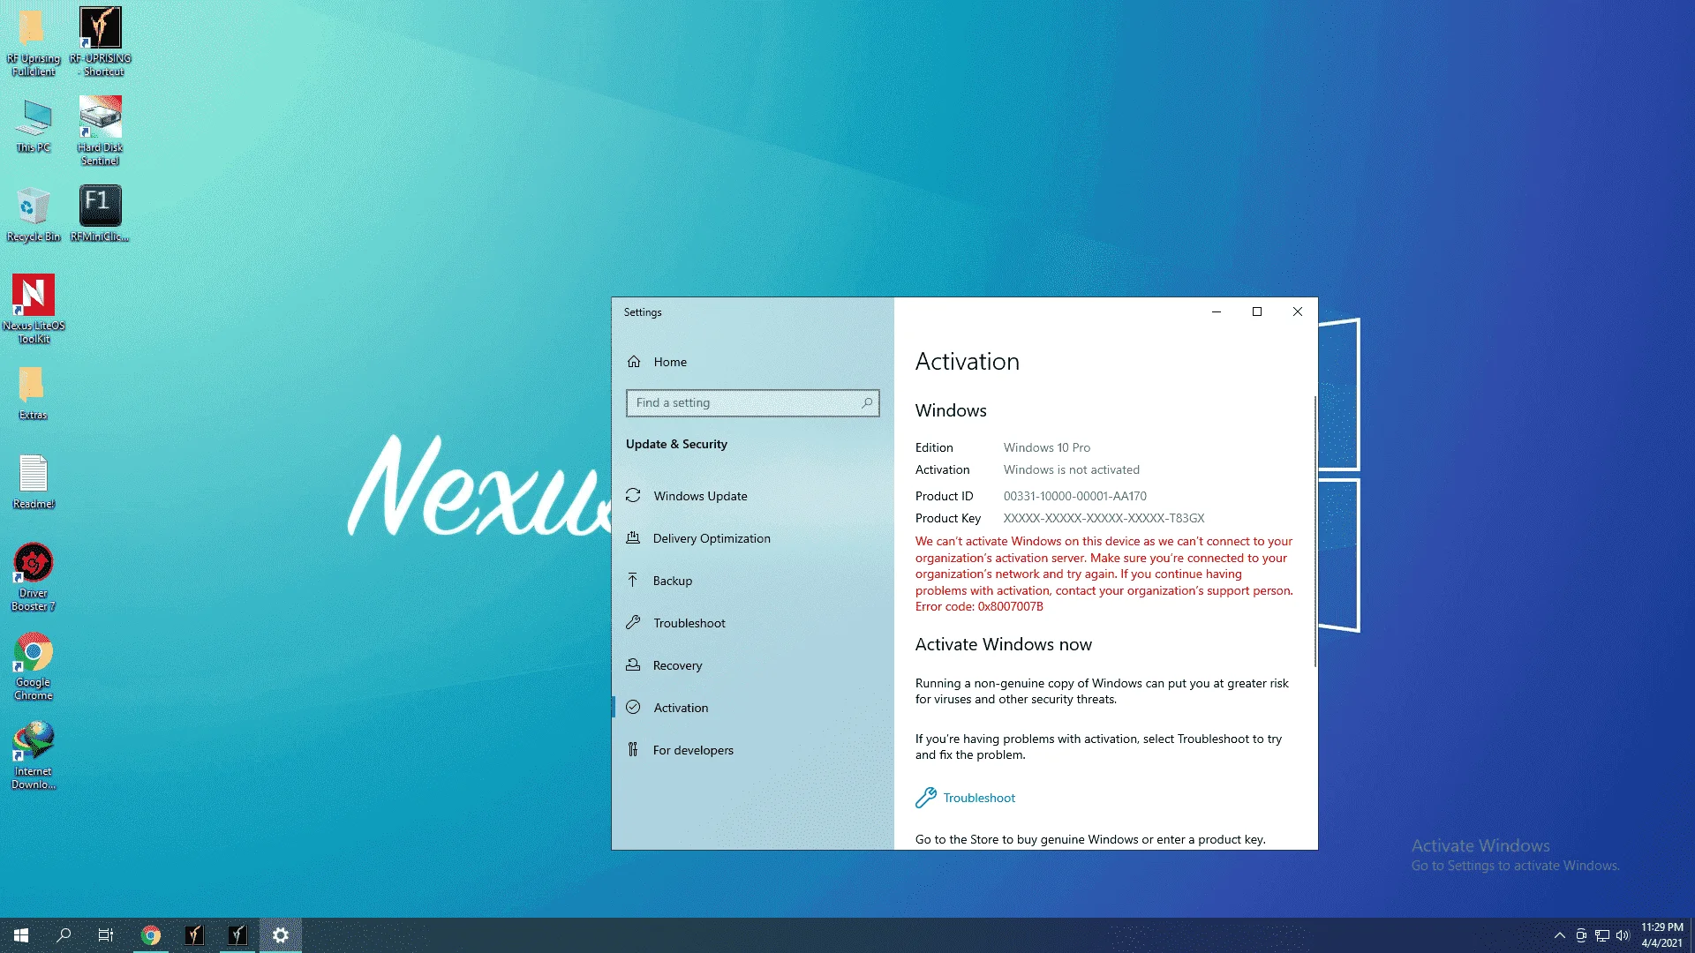Open Backup settings page
Screen dimensions: 1695x953
pyautogui.click(x=753, y=581)
